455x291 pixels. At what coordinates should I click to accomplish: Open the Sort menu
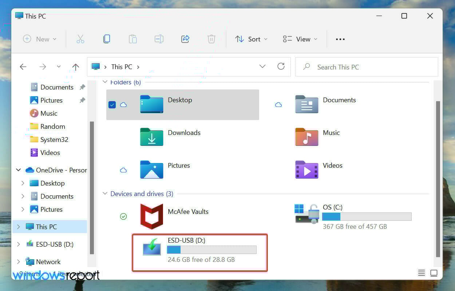pyautogui.click(x=251, y=39)
